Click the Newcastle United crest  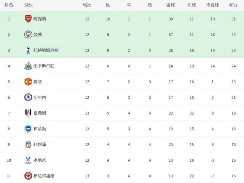(x=28, y=66)
